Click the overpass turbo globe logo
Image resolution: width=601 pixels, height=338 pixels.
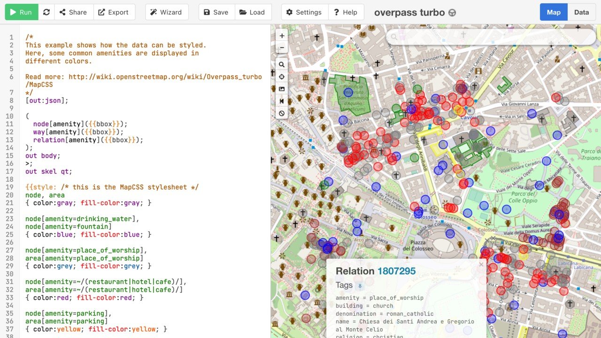451,13
